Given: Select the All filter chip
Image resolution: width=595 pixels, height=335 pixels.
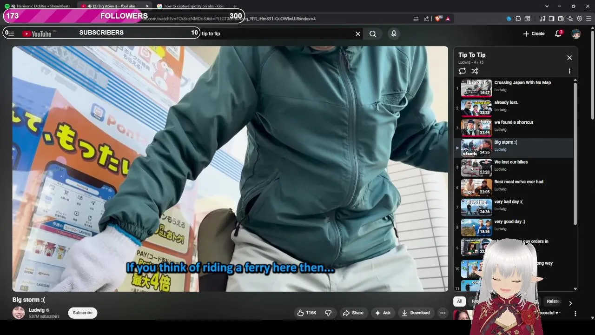Looking at the screenshot, I should coord(459,301).
